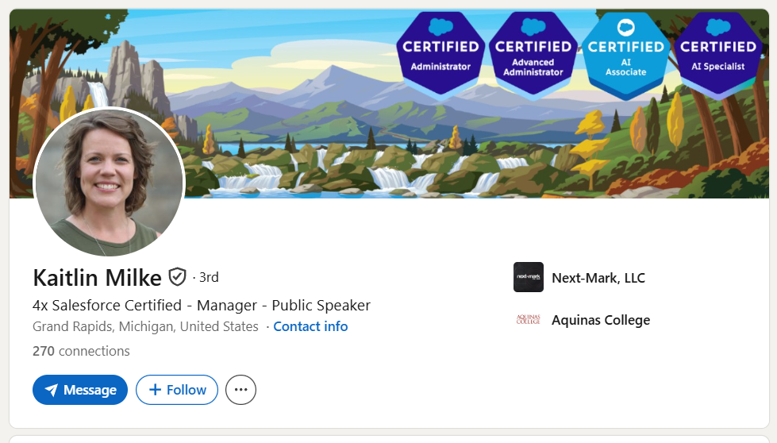Screen dimensions: 777x443
Task: Send a message with the Message button
Action: coord(80,390)
